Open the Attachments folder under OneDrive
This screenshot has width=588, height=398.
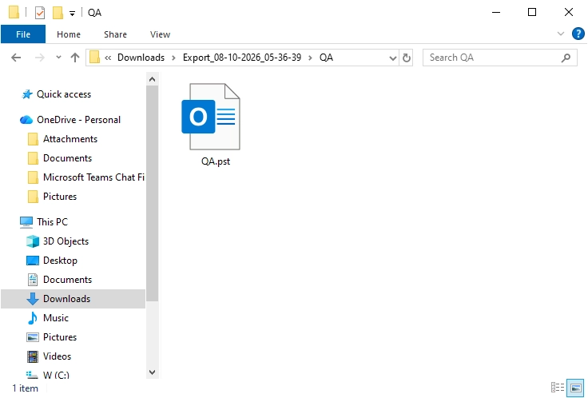pos(70,139)
